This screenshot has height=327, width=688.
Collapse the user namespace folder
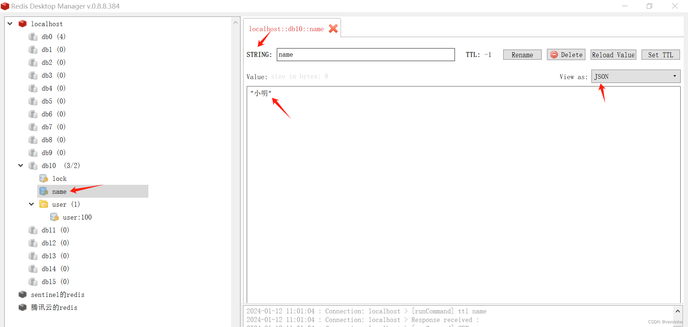(x=32, y=204)
